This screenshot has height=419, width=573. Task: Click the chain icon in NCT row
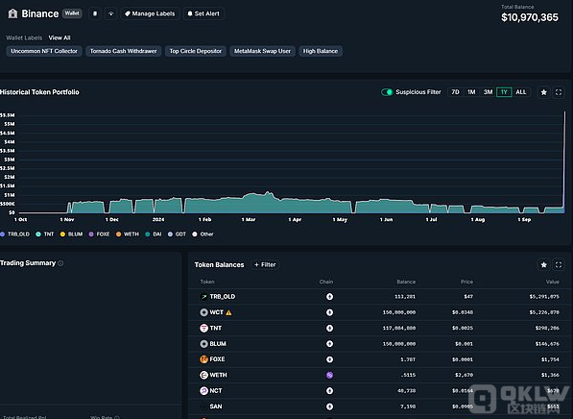pos(329,391)
